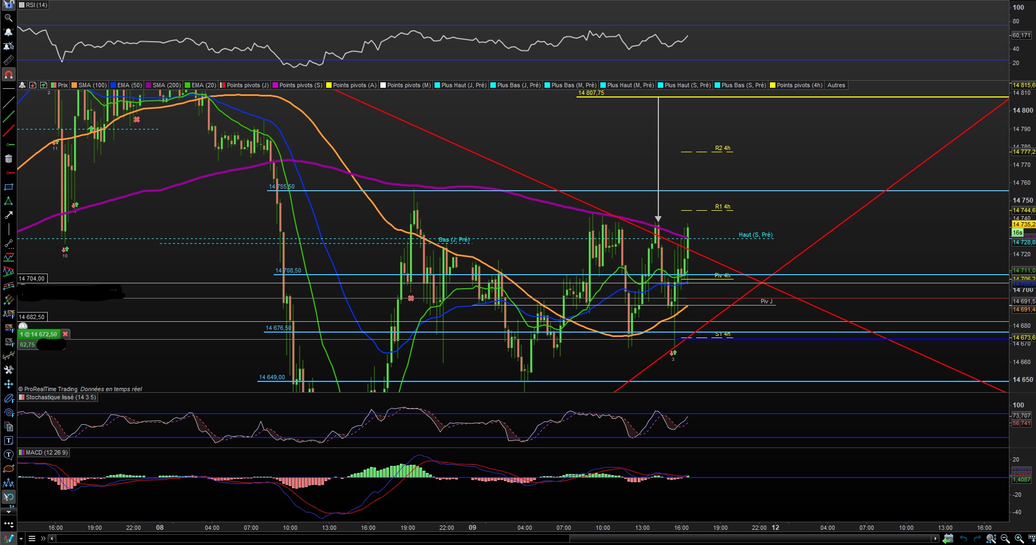Select the boxed T text tool
Screen dimensions: 1036x545
coord(8,440)
